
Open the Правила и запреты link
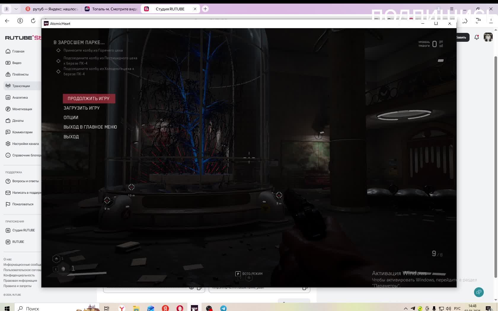coord(17,286)
